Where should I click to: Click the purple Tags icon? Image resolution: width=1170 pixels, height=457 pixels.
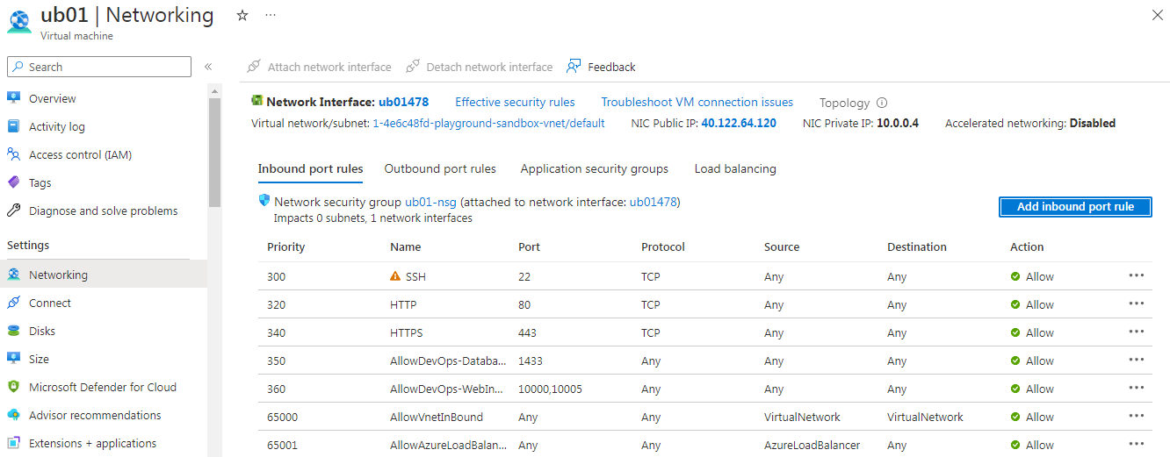point(13,182)
